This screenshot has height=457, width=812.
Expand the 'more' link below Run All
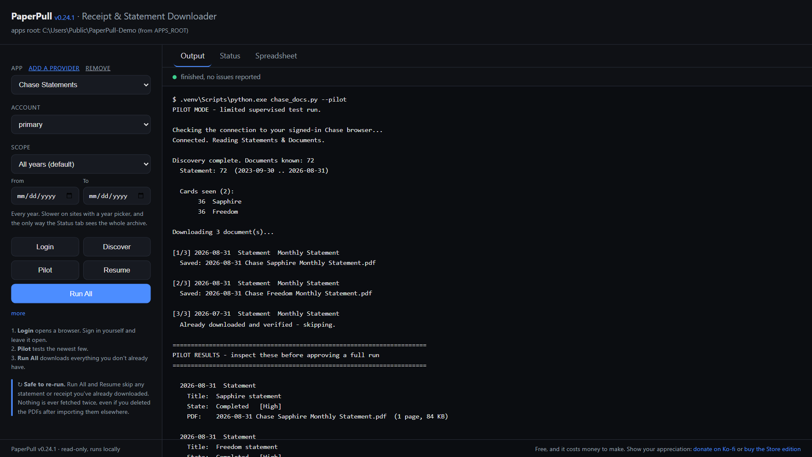18,313
